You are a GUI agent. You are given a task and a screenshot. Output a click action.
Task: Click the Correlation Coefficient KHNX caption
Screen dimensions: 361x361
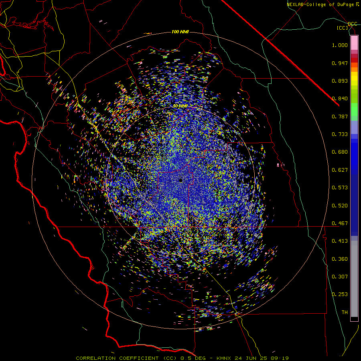coord(183,358)
